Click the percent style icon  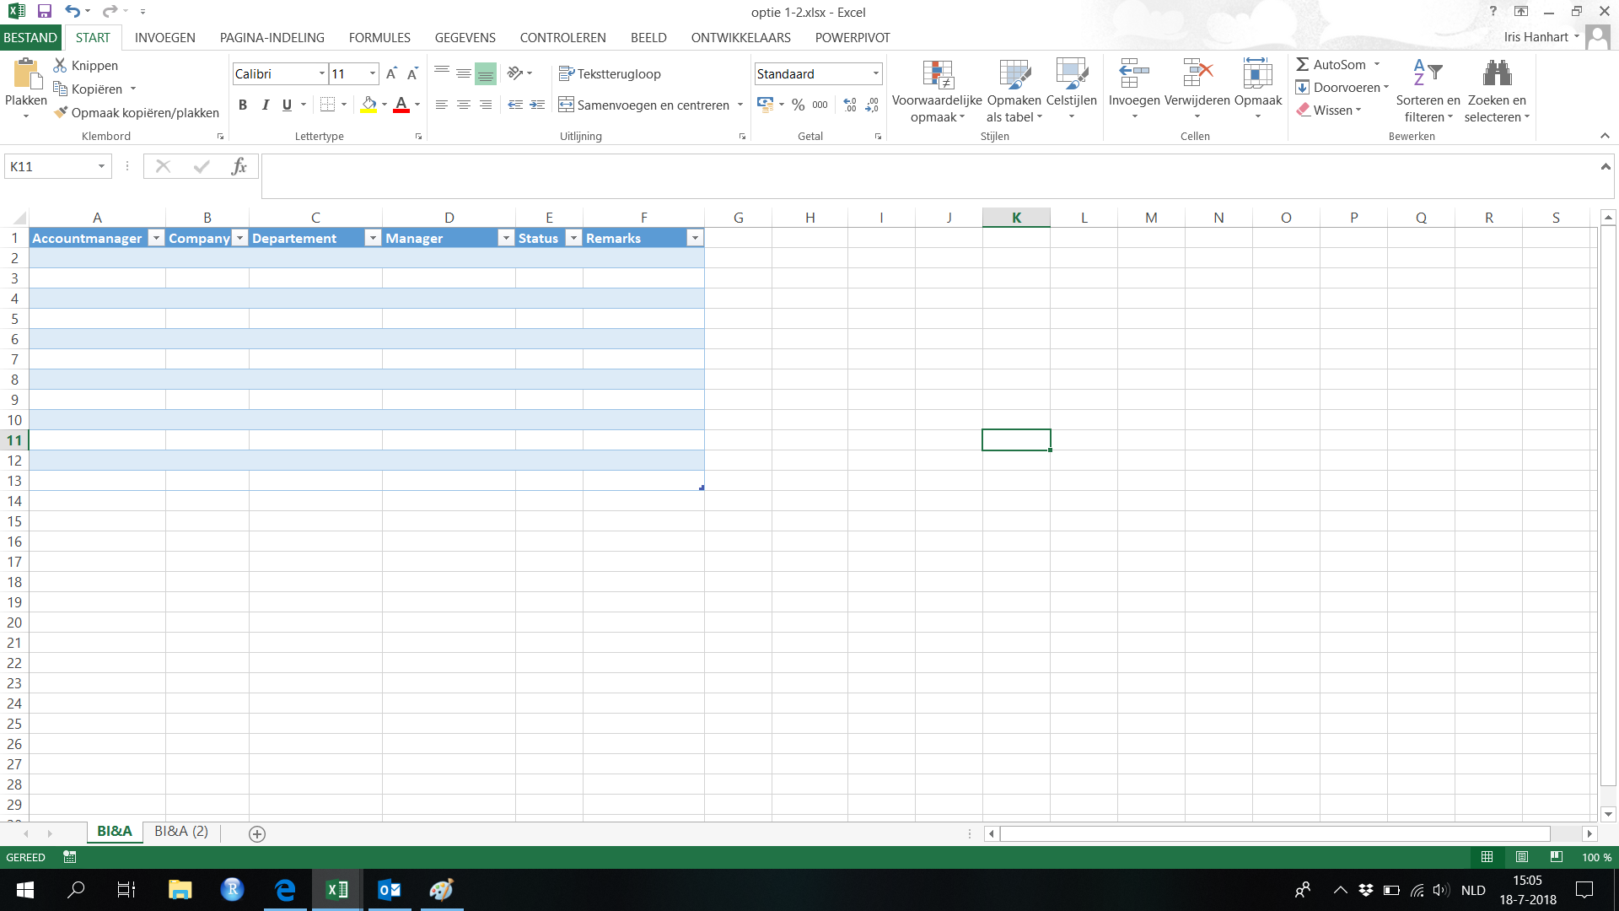point(798,105)
